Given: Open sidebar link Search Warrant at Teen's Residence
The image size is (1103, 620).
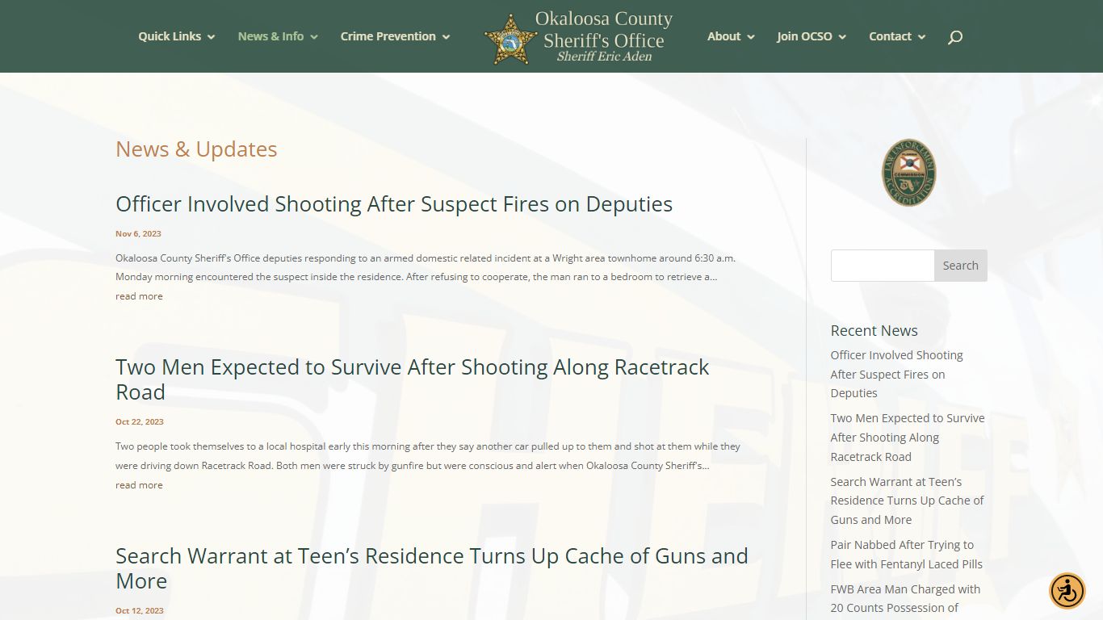Looking at the screenshot, I should coord(908,501).
